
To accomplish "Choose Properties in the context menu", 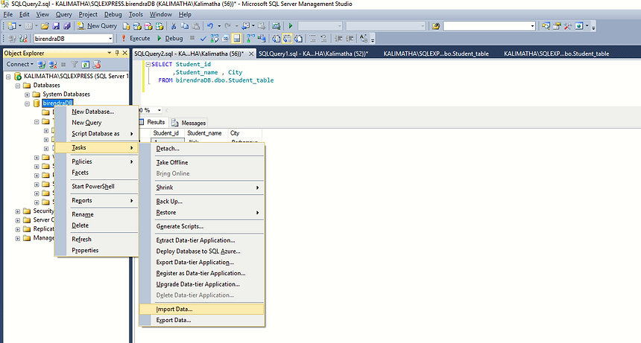I will (96, 251).
